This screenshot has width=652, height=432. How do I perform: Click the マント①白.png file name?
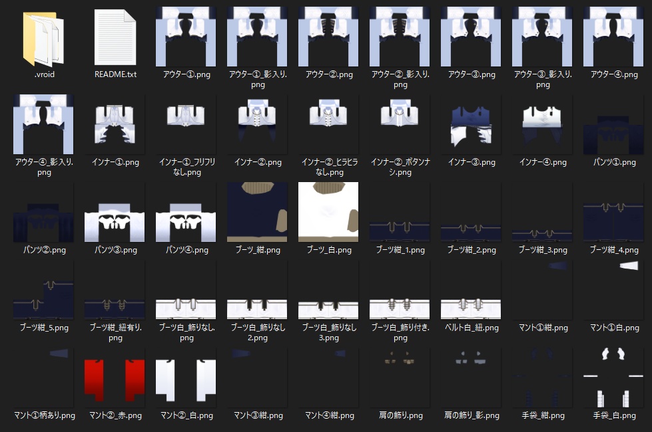(x=614, y=328)
